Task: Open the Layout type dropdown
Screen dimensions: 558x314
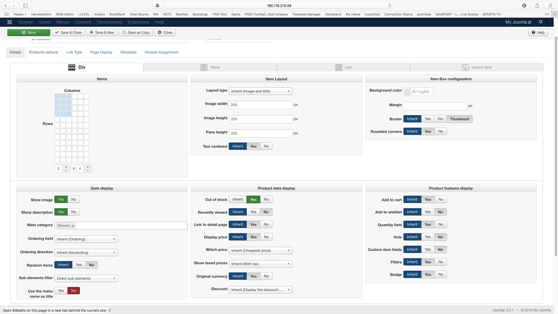Action: point(260,91)
